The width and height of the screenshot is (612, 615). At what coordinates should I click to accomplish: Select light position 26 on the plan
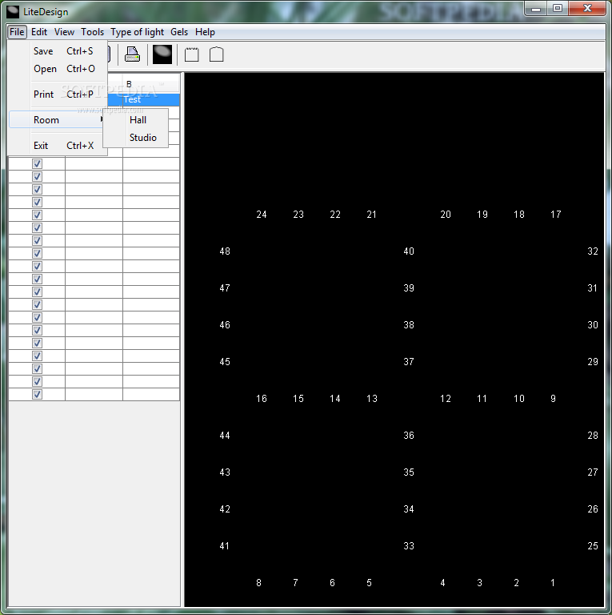coord(593,509)
